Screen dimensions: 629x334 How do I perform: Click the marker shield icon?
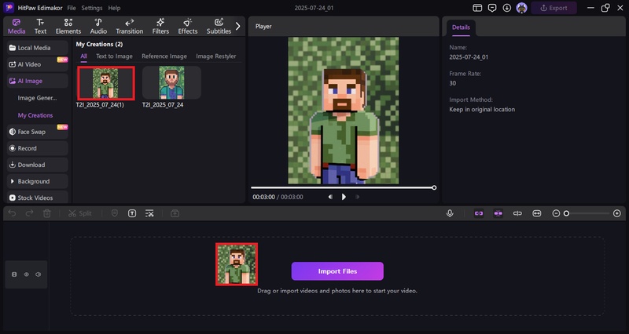(x=115, y=213)
